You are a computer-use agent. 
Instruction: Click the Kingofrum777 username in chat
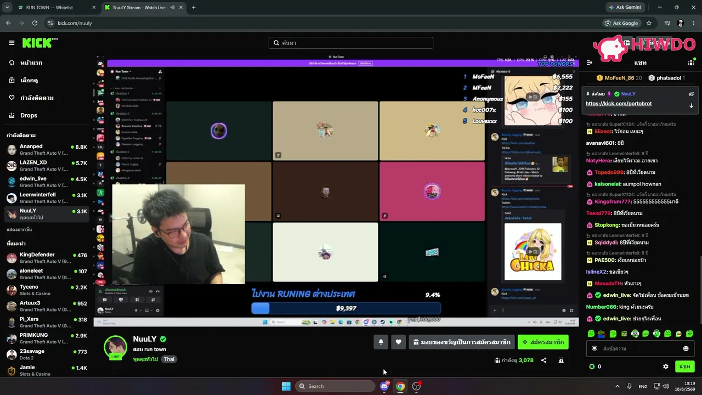[x=613, y=201]
